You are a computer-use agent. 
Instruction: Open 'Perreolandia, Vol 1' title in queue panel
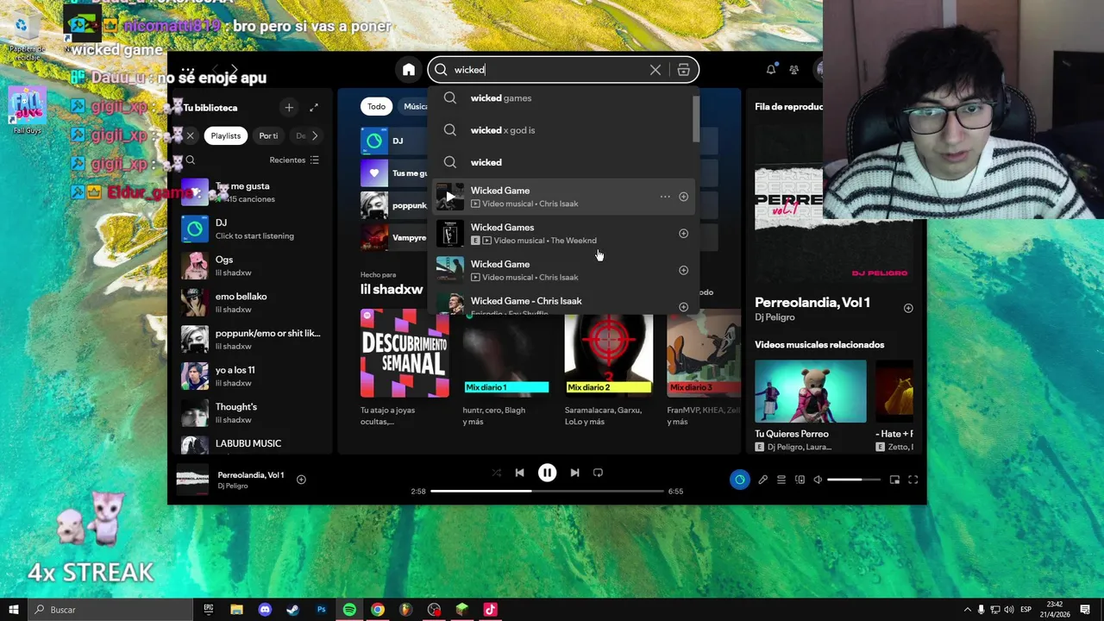[x=812, y=303]
